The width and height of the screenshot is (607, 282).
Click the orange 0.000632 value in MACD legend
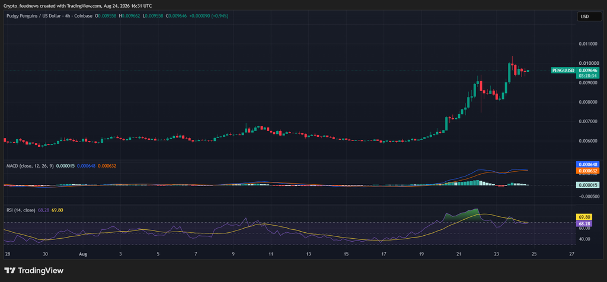pos(107,165)
